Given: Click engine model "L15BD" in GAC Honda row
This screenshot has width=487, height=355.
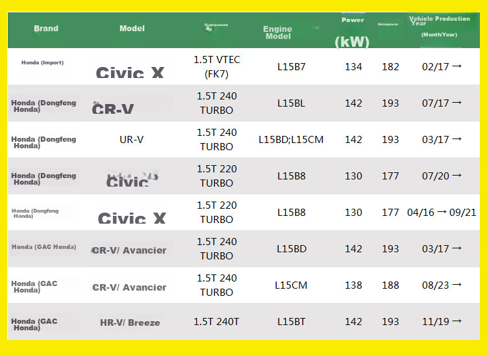Looking at the screenshot, I should (292, 248).
